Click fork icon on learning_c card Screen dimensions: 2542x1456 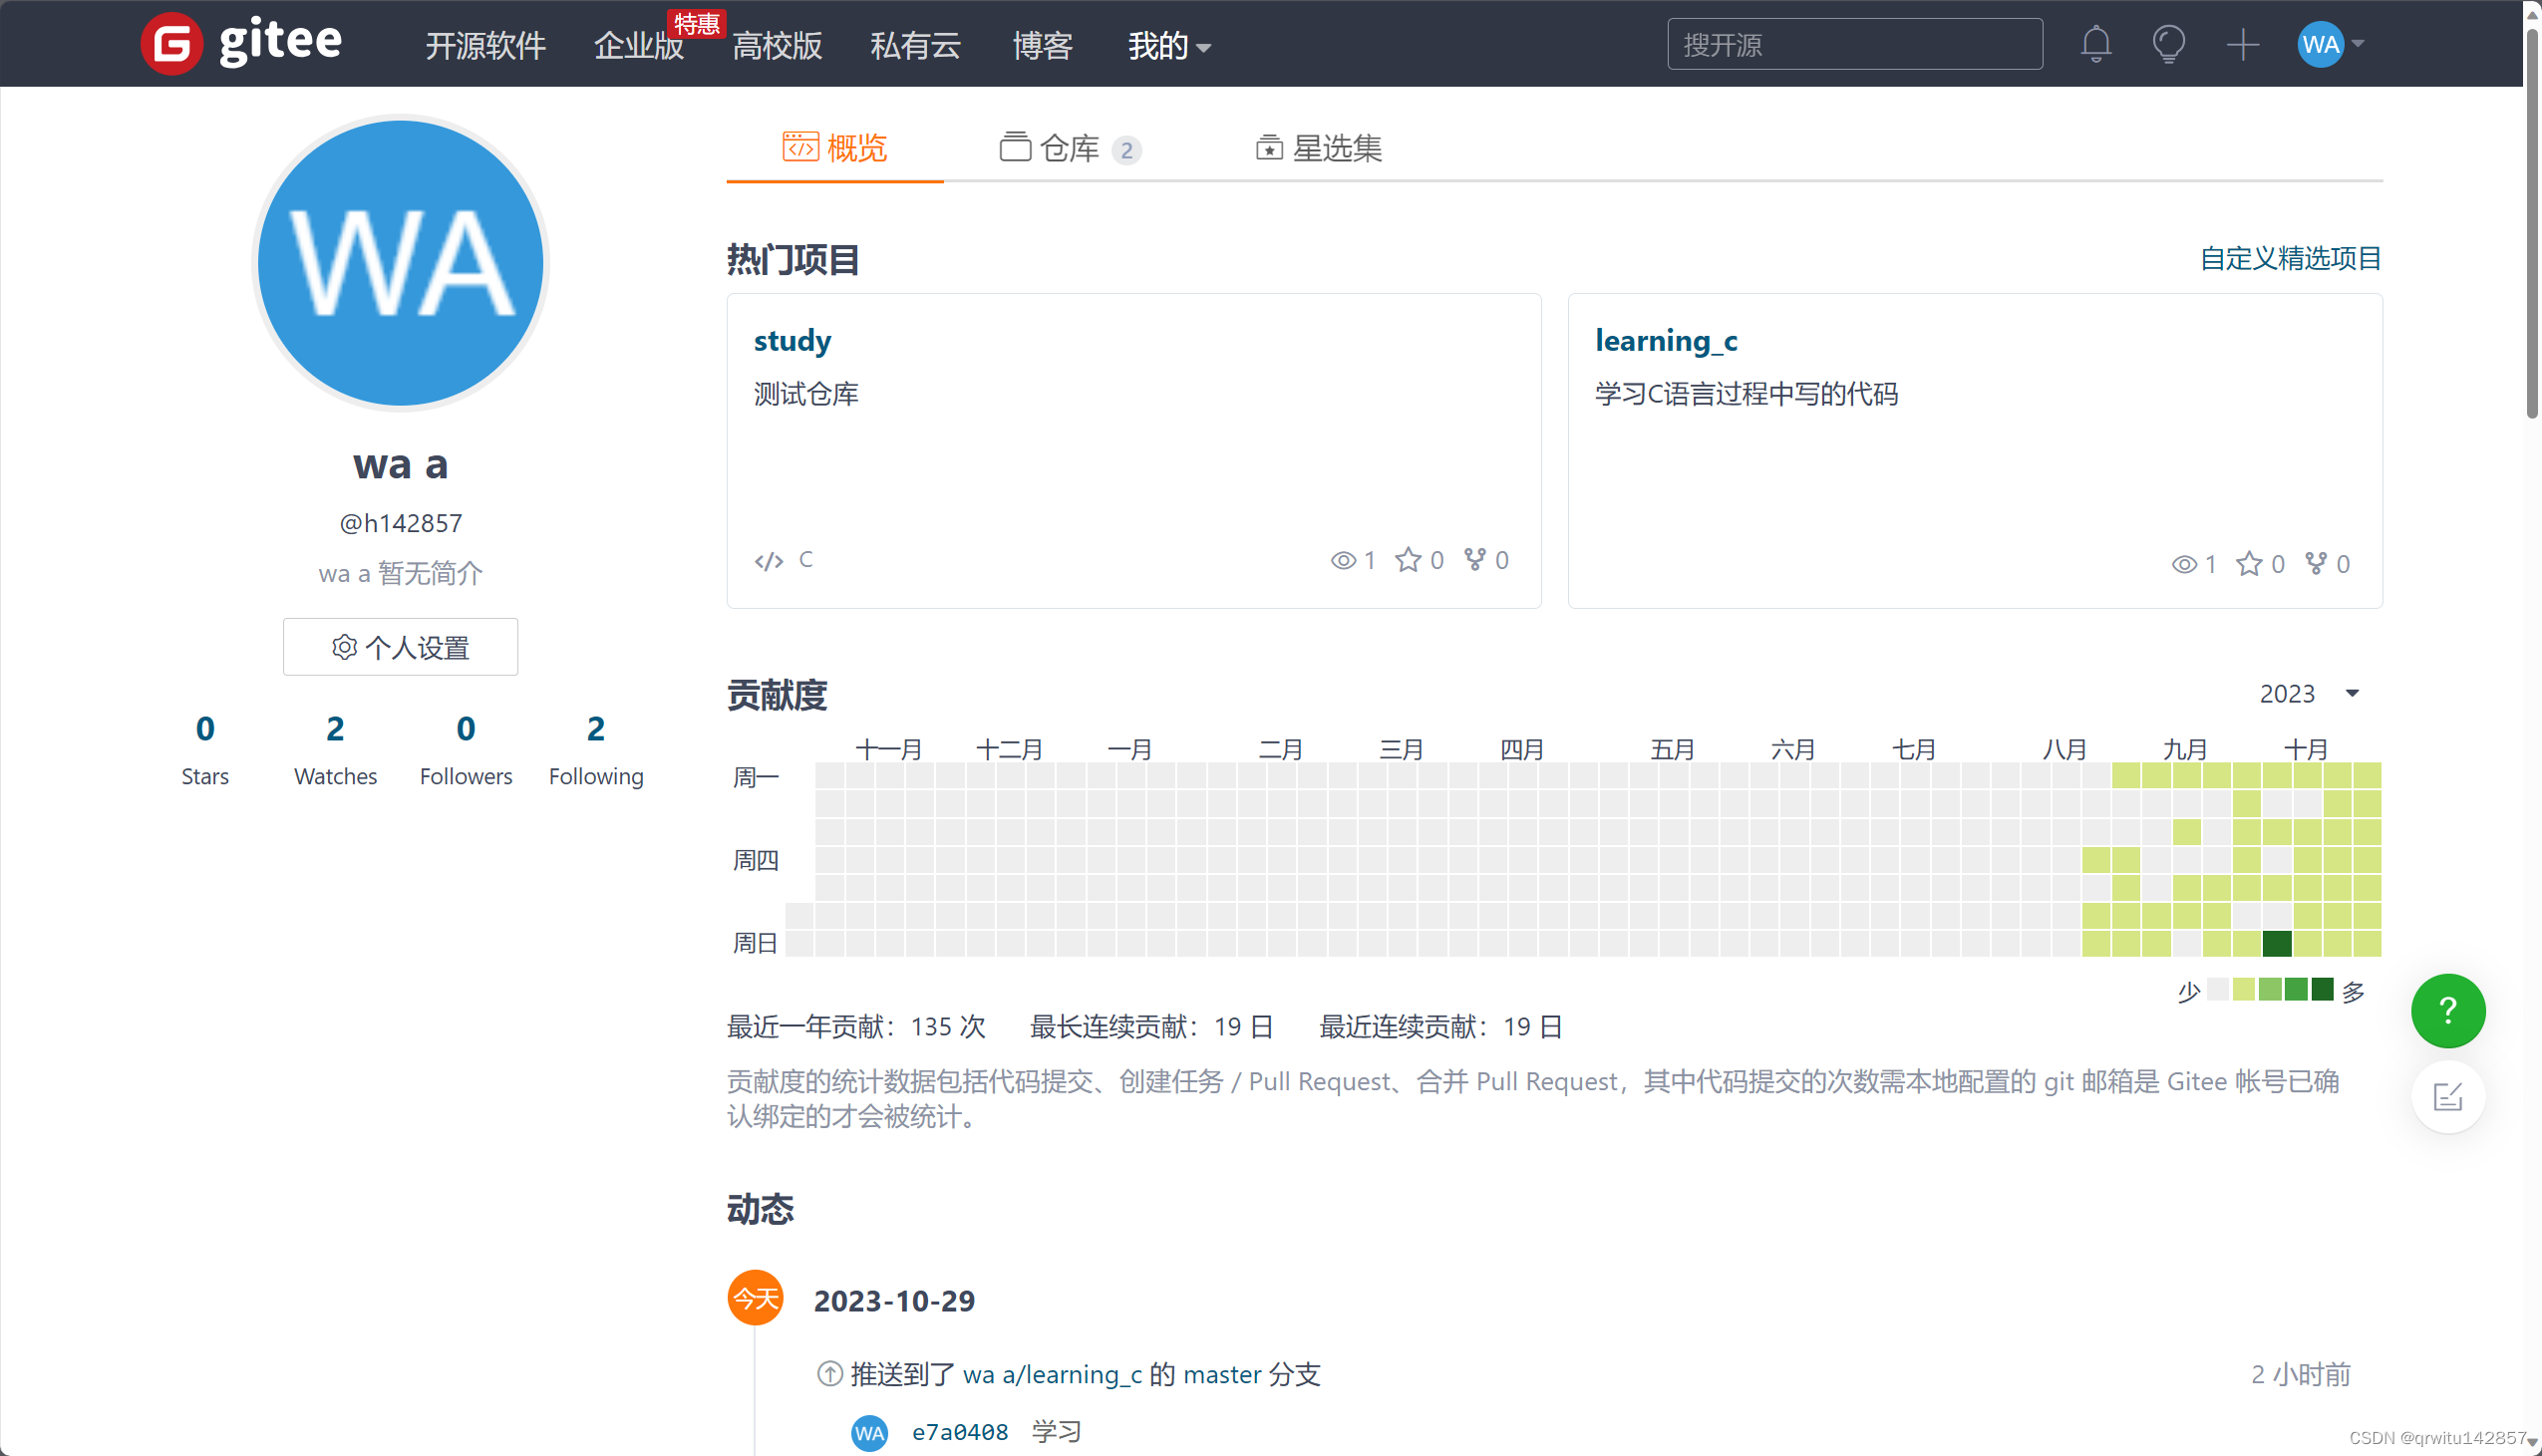pyautogui.click(x=2315, y=564)
